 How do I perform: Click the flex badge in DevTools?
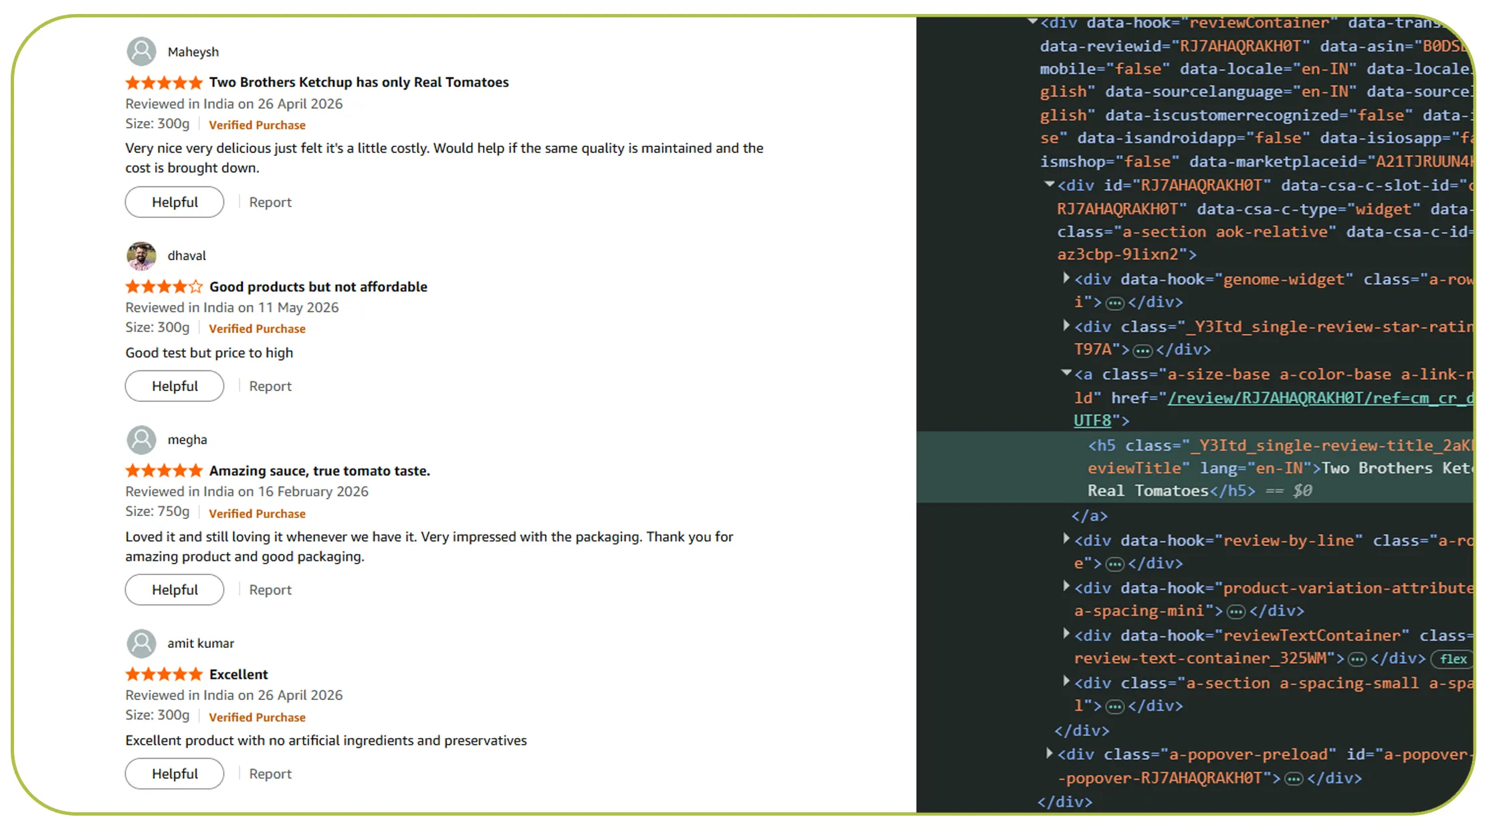point(1452,659)
